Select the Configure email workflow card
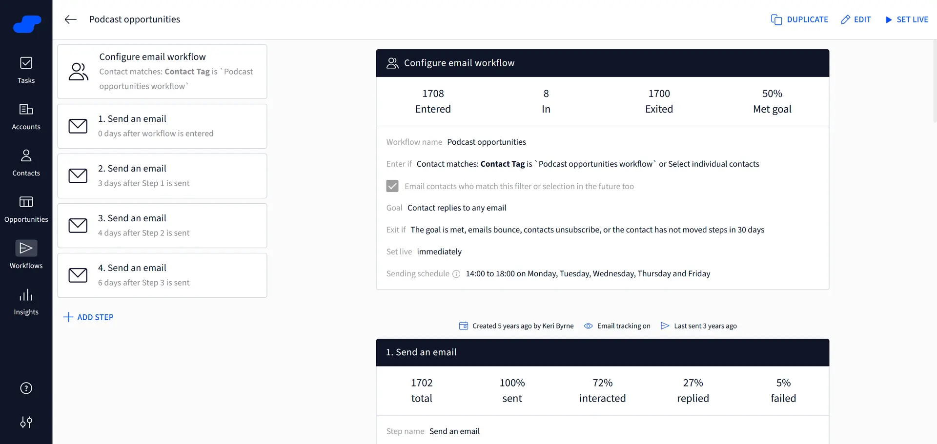The height and width of the screenshot is (444, 937). pyautogui.click(x=162, y=71)
